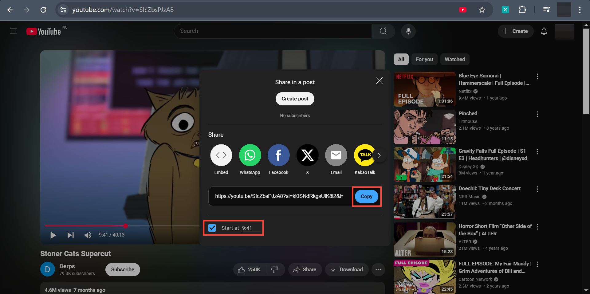Screen dimensions: 590x294
Task: Open options for My Fair Mandy video
Action: [537, 264]
